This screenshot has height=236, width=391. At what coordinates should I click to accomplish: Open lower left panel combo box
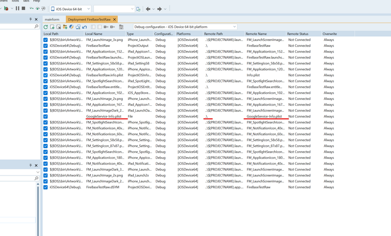(x=20, y=172)
